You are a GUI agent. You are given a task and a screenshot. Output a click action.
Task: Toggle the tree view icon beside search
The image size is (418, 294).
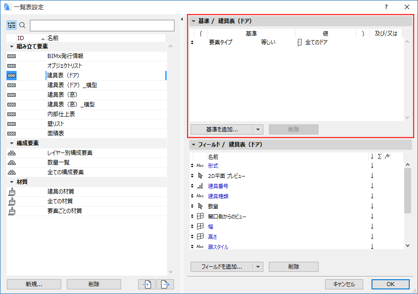pos(12,25)
